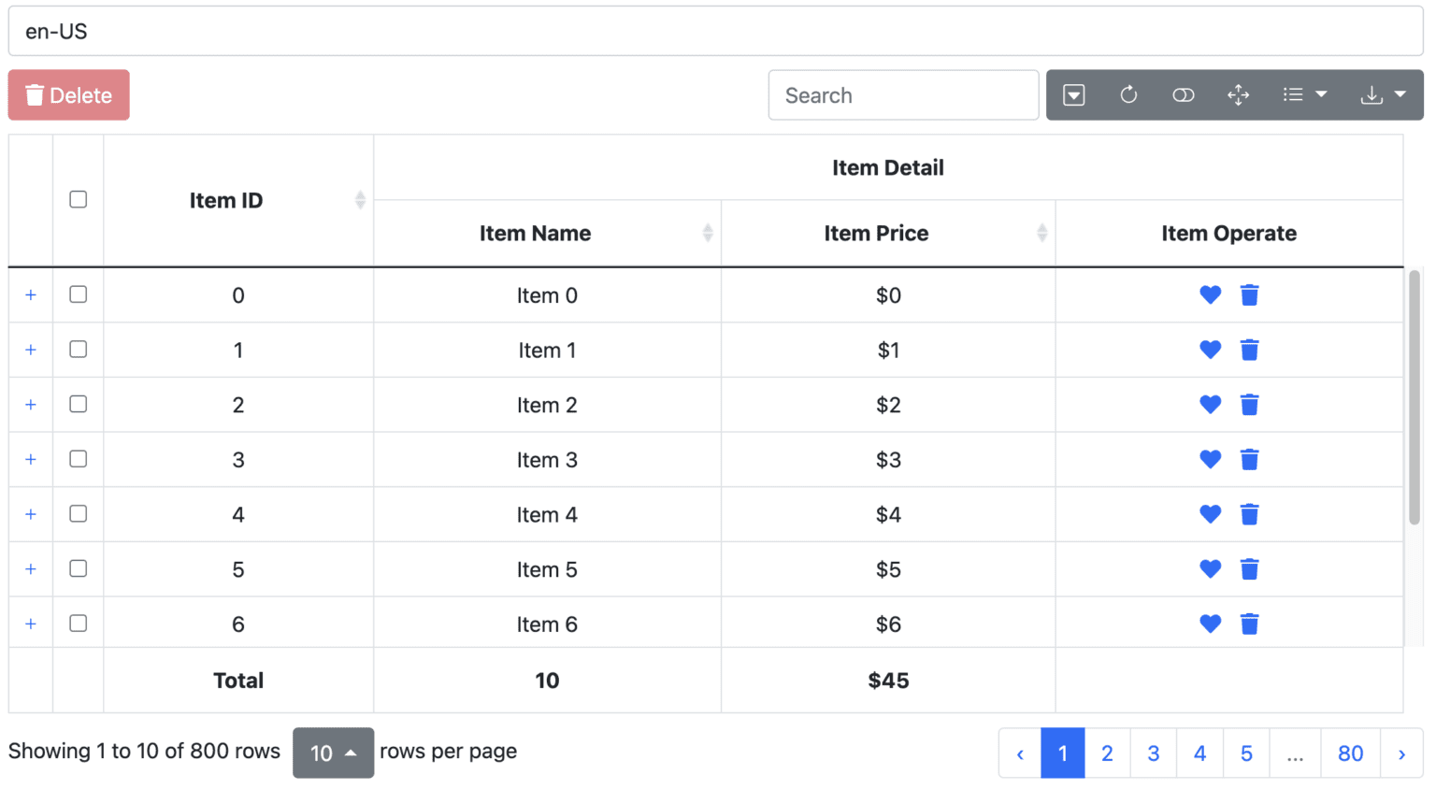Jump to last page 80
This screenshot has height=789, width=1436.
[x=1349, y=753]
